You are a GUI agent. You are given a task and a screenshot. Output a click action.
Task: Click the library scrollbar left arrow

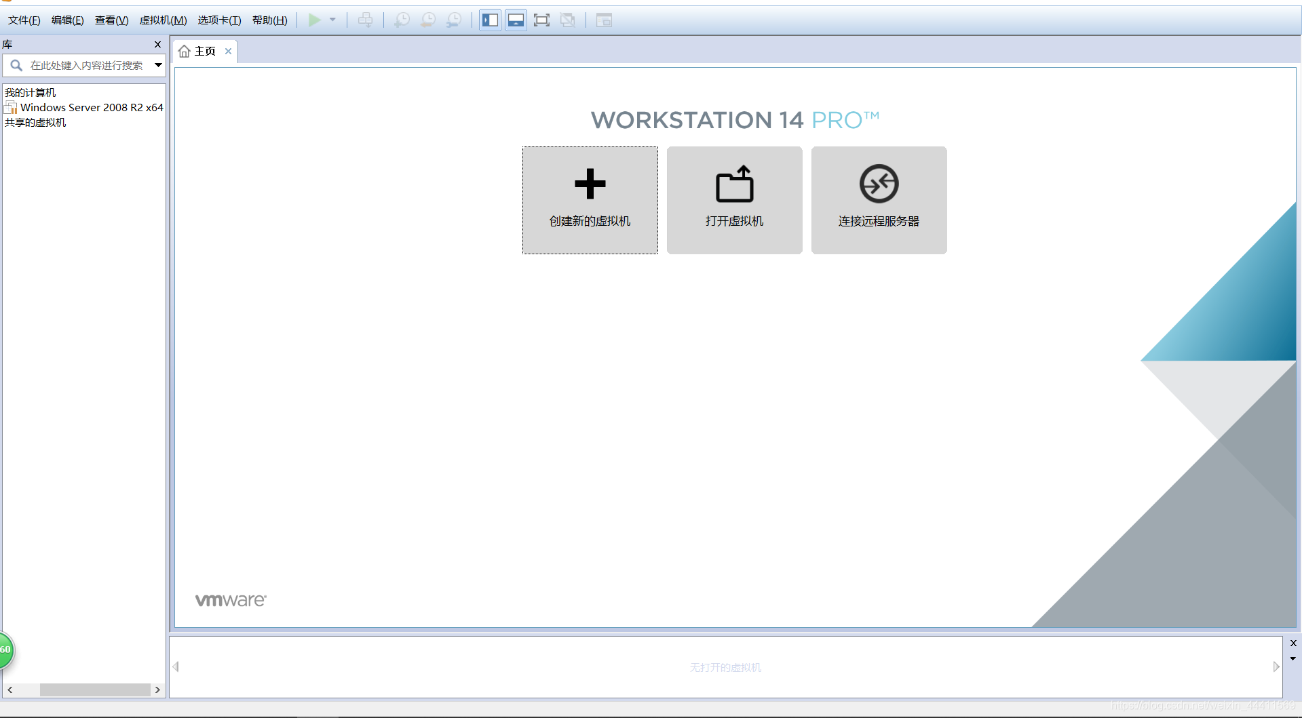click(9, 690)
